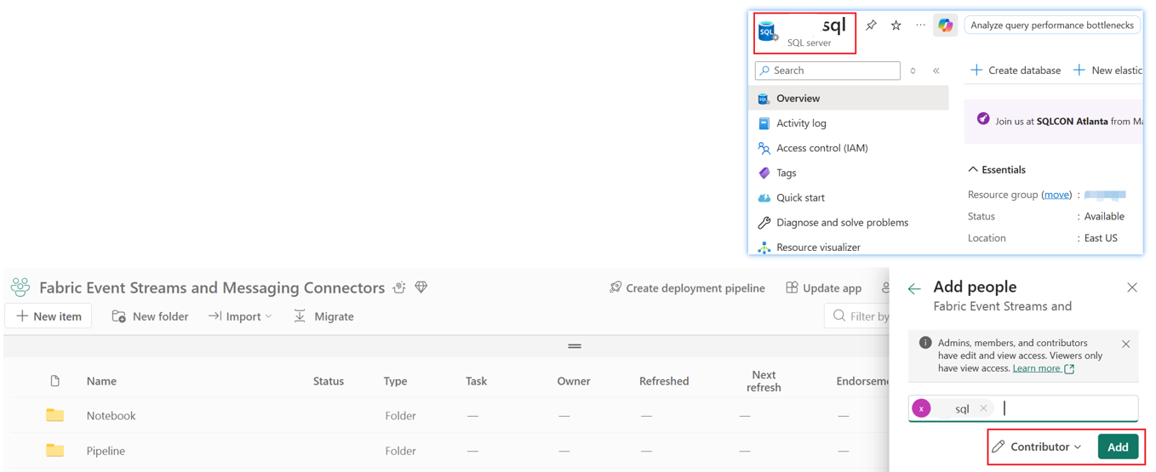This screenshot has width=1156, height=472.
Task: Open the Contributor role dropdown
Action: click(1037, 447)
